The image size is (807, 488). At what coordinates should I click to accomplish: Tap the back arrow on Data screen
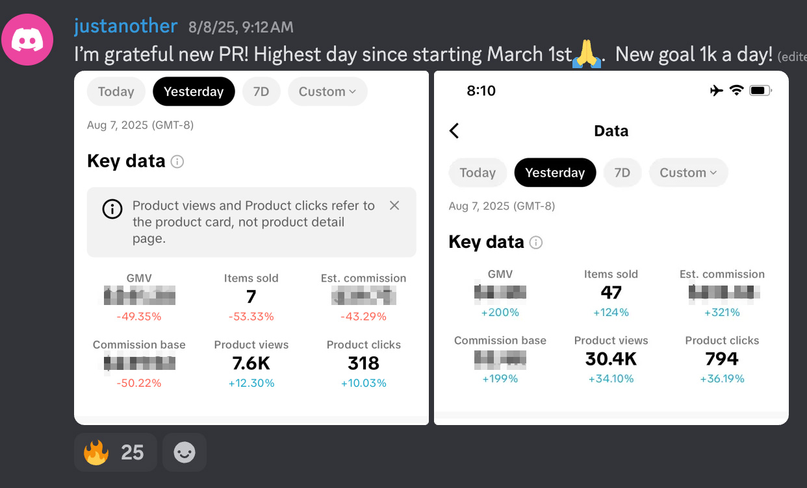point(454,131)
